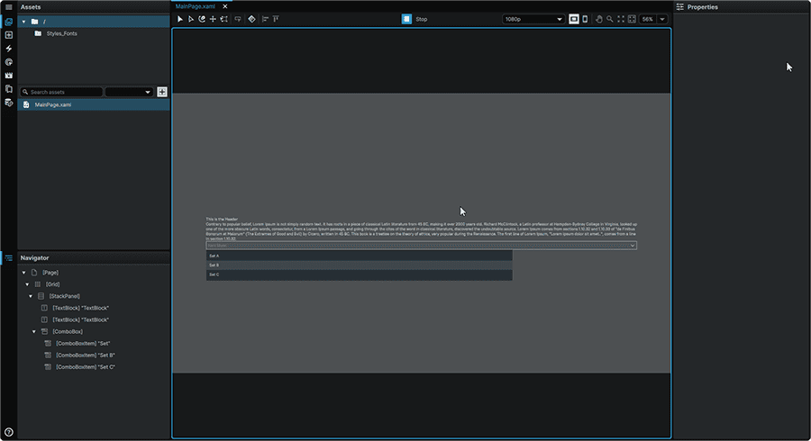Click the diamond-shaped toolbar icon

click(x=252, y=19)
